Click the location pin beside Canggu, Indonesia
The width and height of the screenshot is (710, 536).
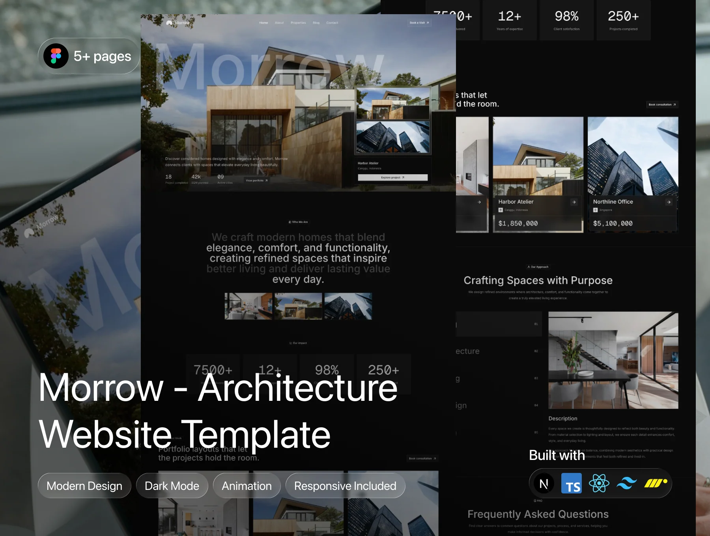(501, 210)
